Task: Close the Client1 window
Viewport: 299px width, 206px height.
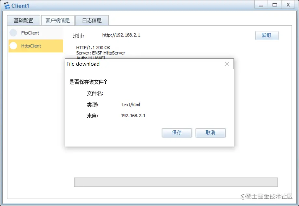Action: 288,5
